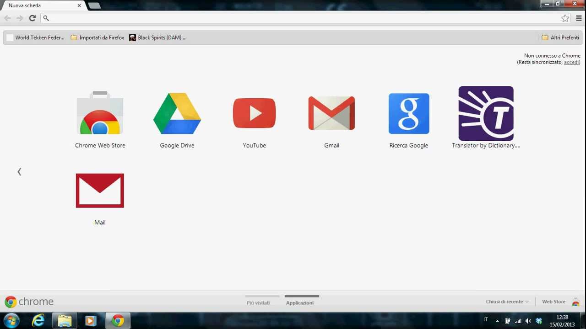586x329 pixels.
Task: Open the Importati da Firefox folder
Action: (x=98, y=38)
